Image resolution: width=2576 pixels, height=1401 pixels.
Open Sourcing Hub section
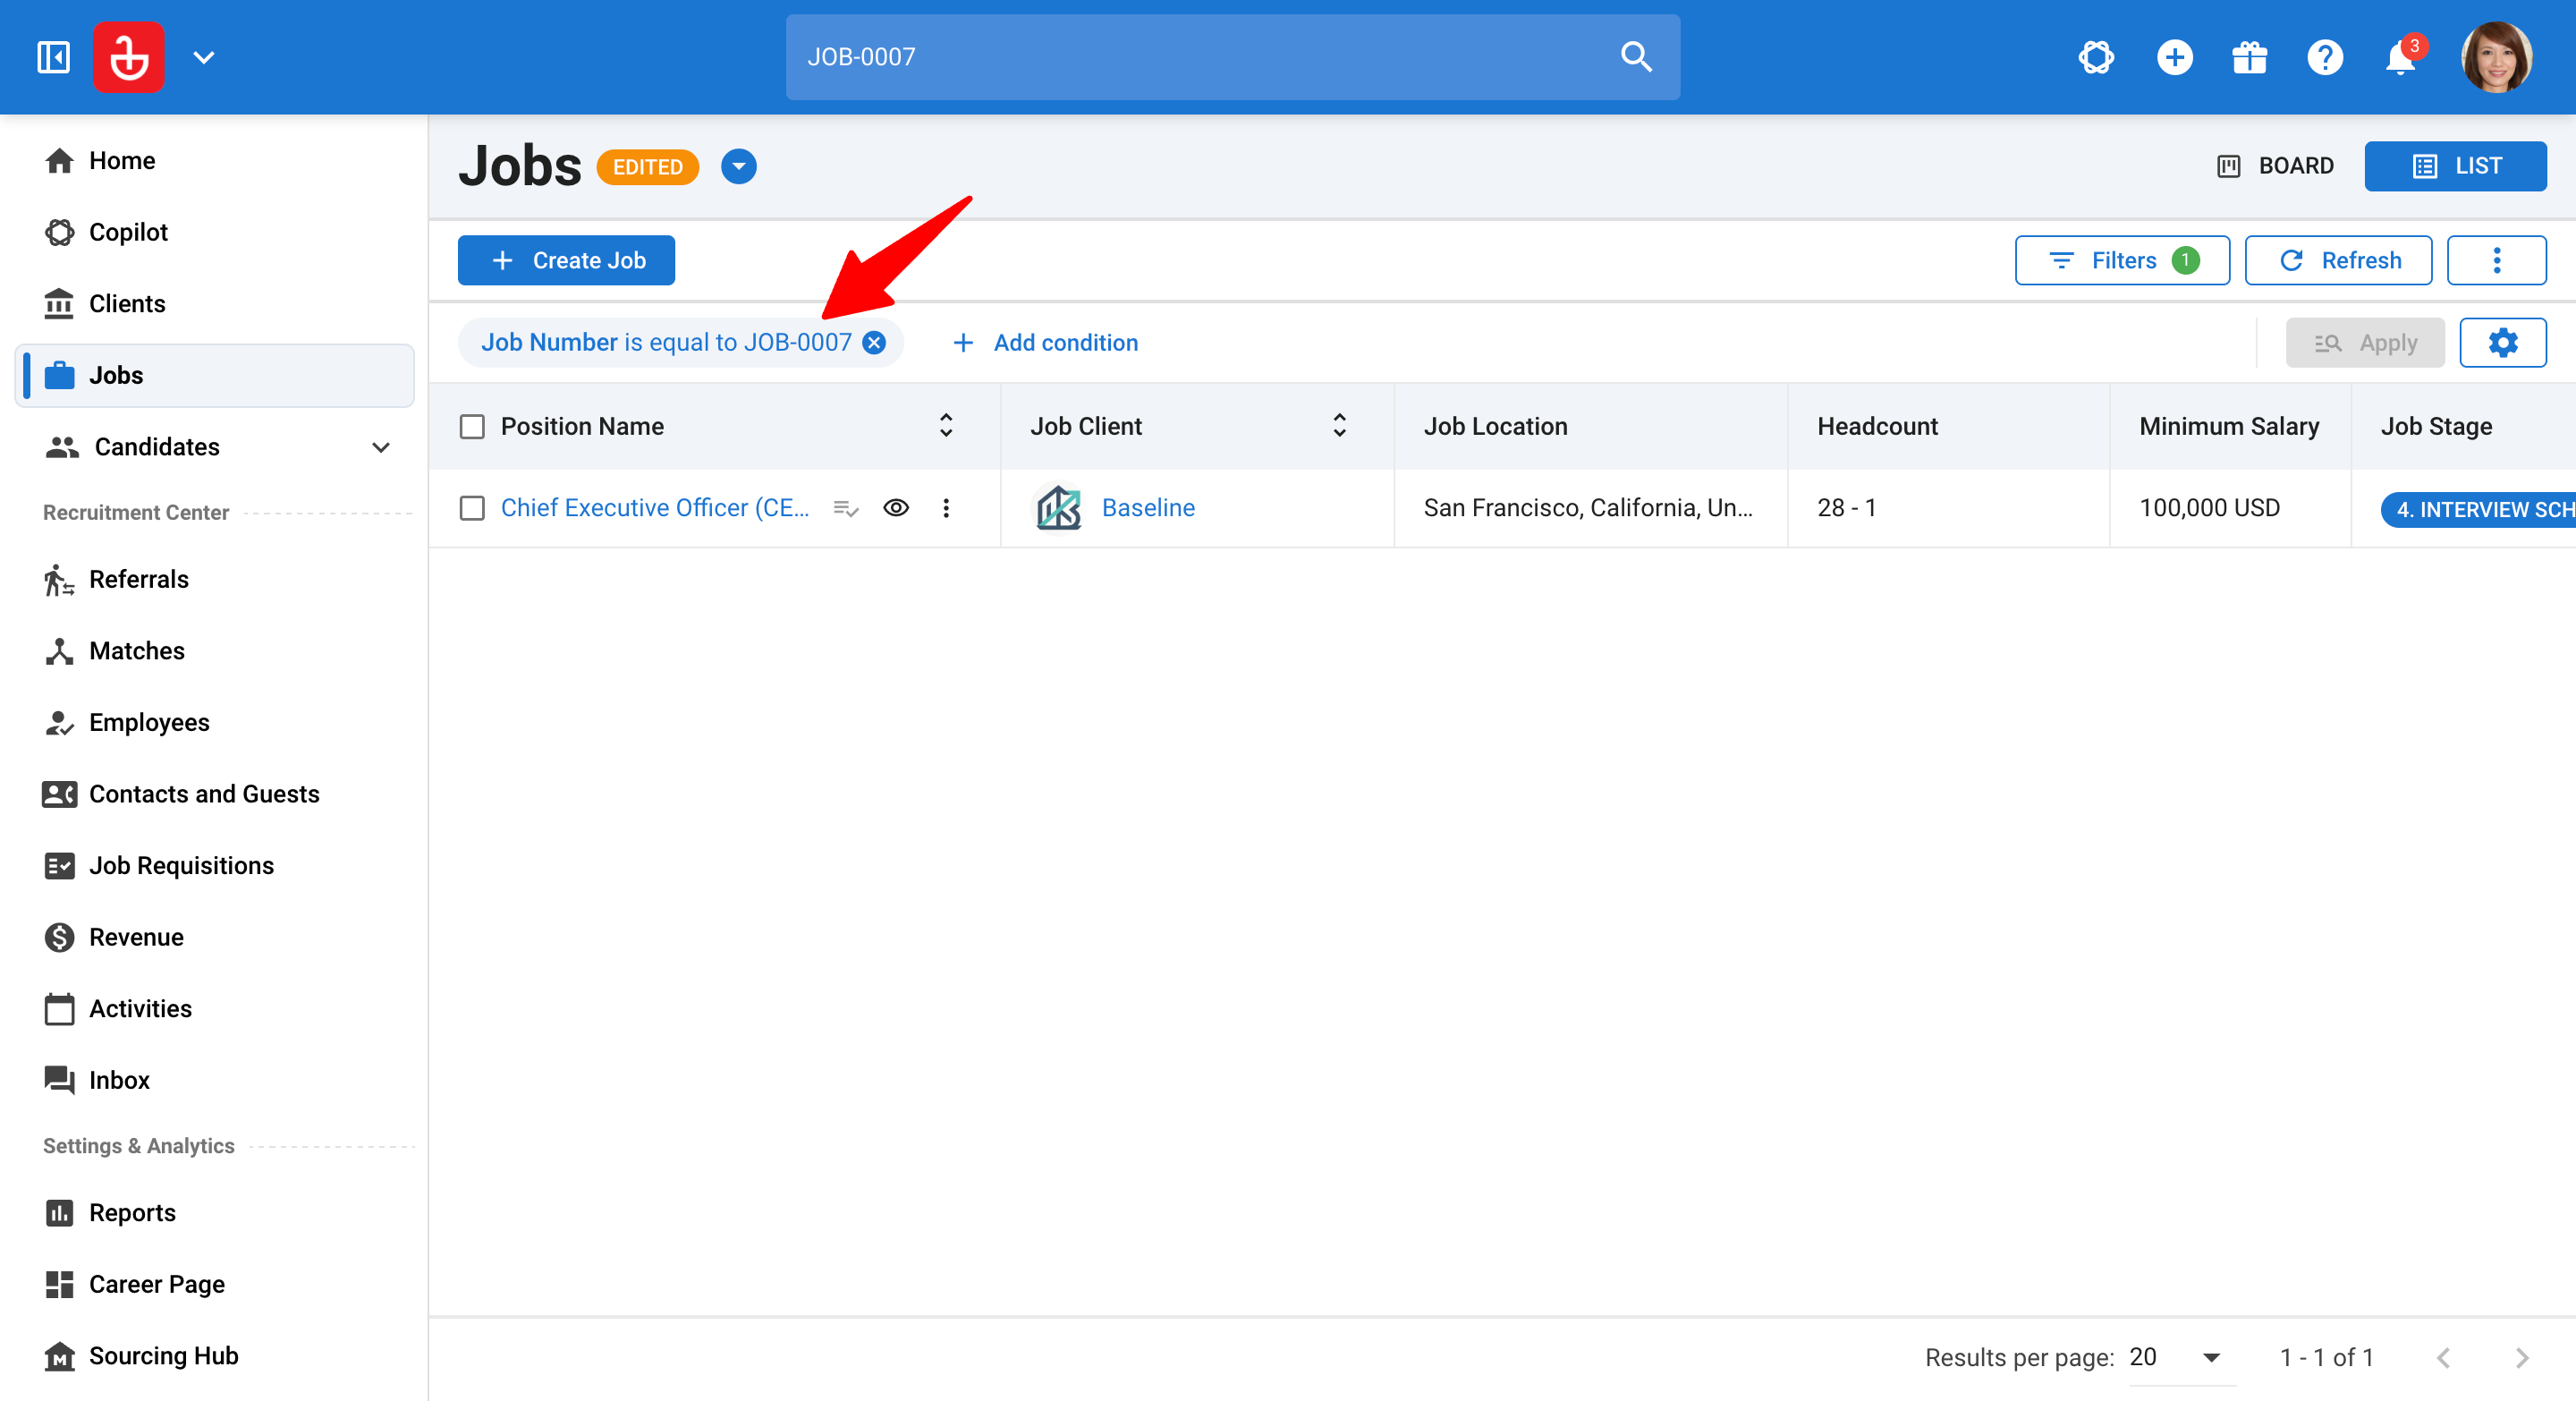click(215, 1356)
